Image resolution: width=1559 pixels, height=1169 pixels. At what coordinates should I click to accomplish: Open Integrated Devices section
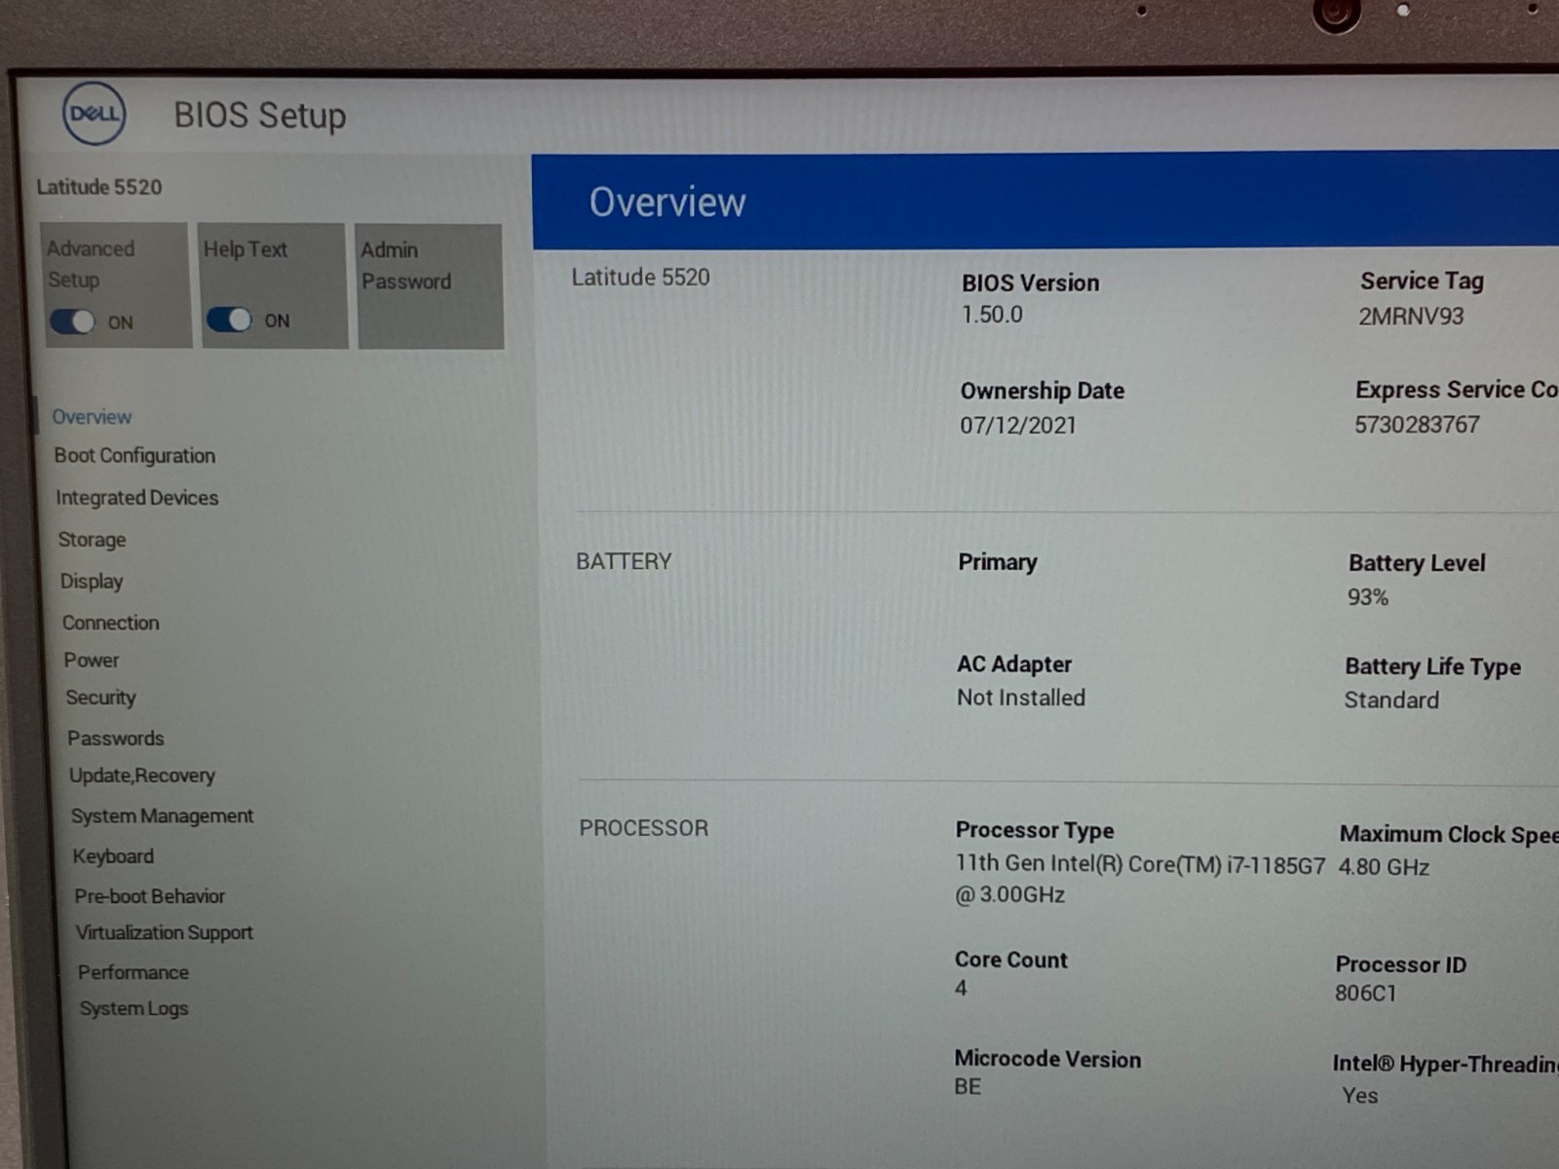pyautogui.click(x=137, y=498)
